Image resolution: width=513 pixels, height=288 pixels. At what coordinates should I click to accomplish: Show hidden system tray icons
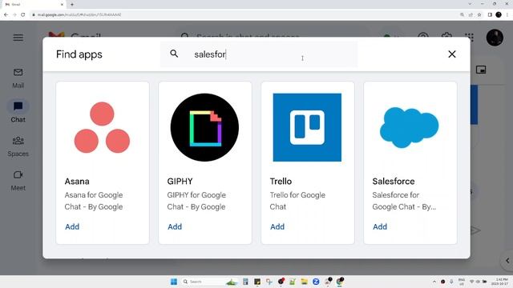pos(434,282)
